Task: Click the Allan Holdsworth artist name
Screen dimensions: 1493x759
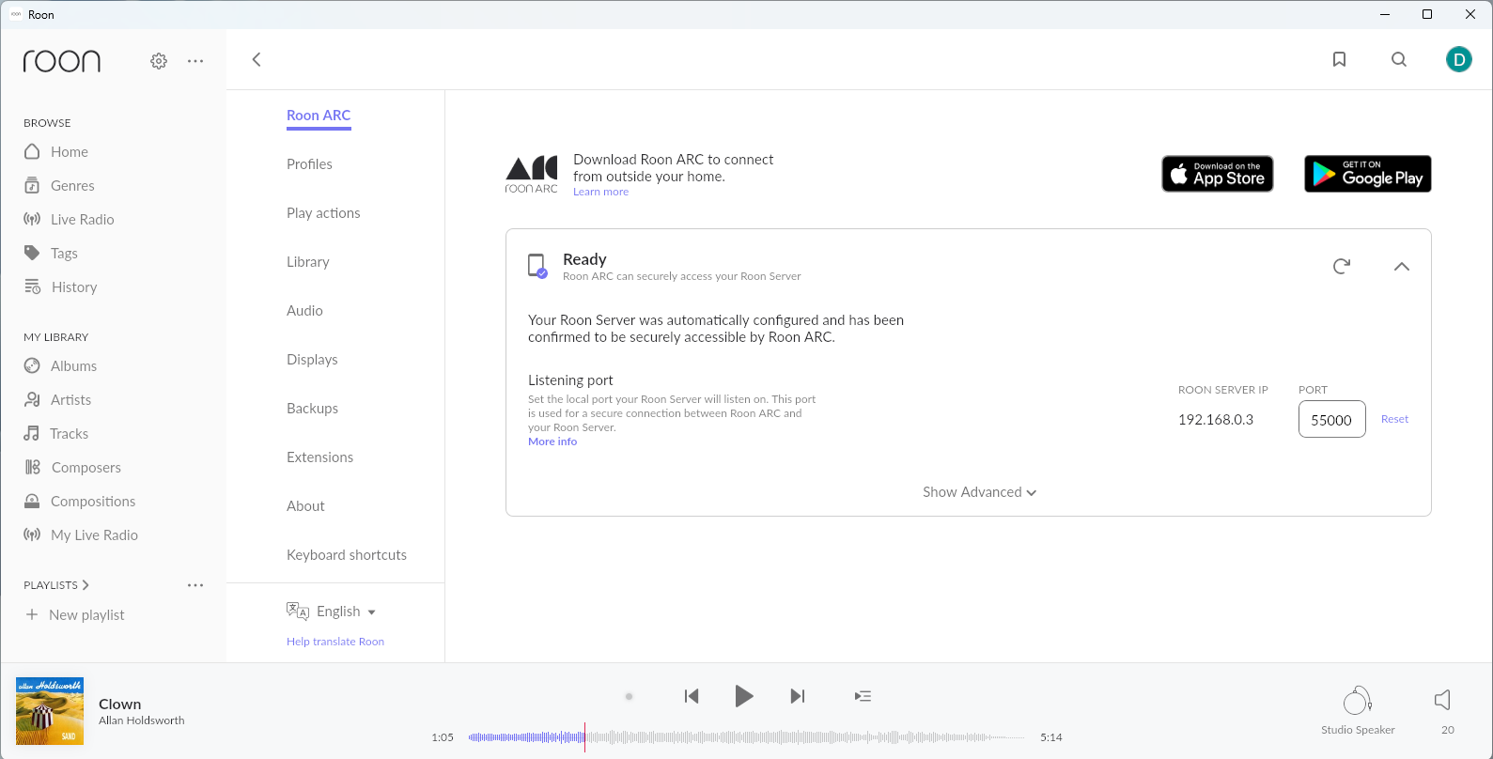Action: [x=142, y=720]
